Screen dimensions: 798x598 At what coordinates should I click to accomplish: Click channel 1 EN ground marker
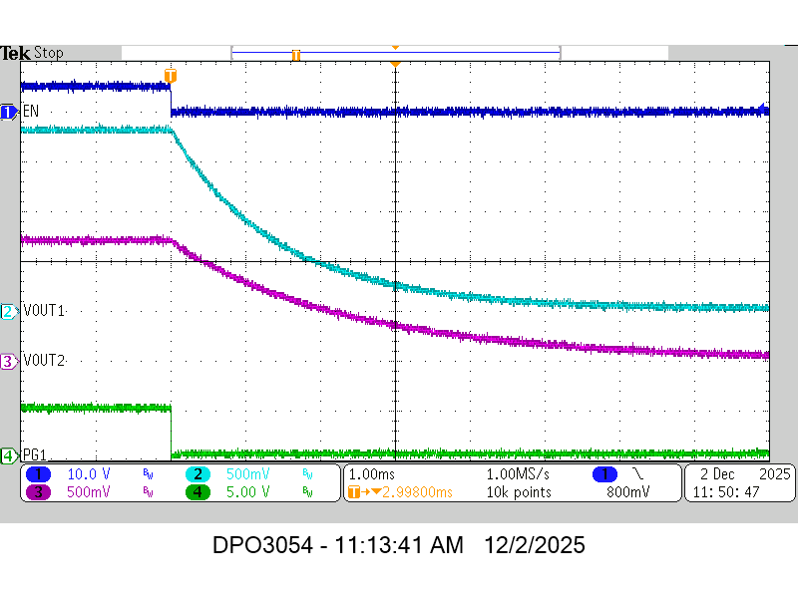pyautogui.click(x=8, y=112)
